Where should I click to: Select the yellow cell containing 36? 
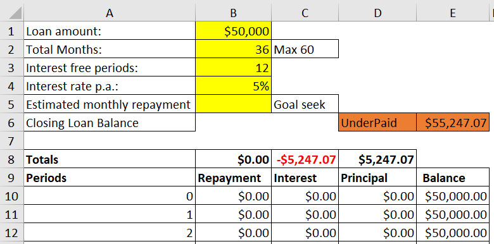click(x=233, y=49)
